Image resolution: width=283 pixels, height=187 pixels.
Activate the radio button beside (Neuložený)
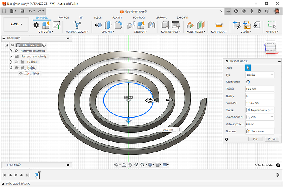(44, 45)
